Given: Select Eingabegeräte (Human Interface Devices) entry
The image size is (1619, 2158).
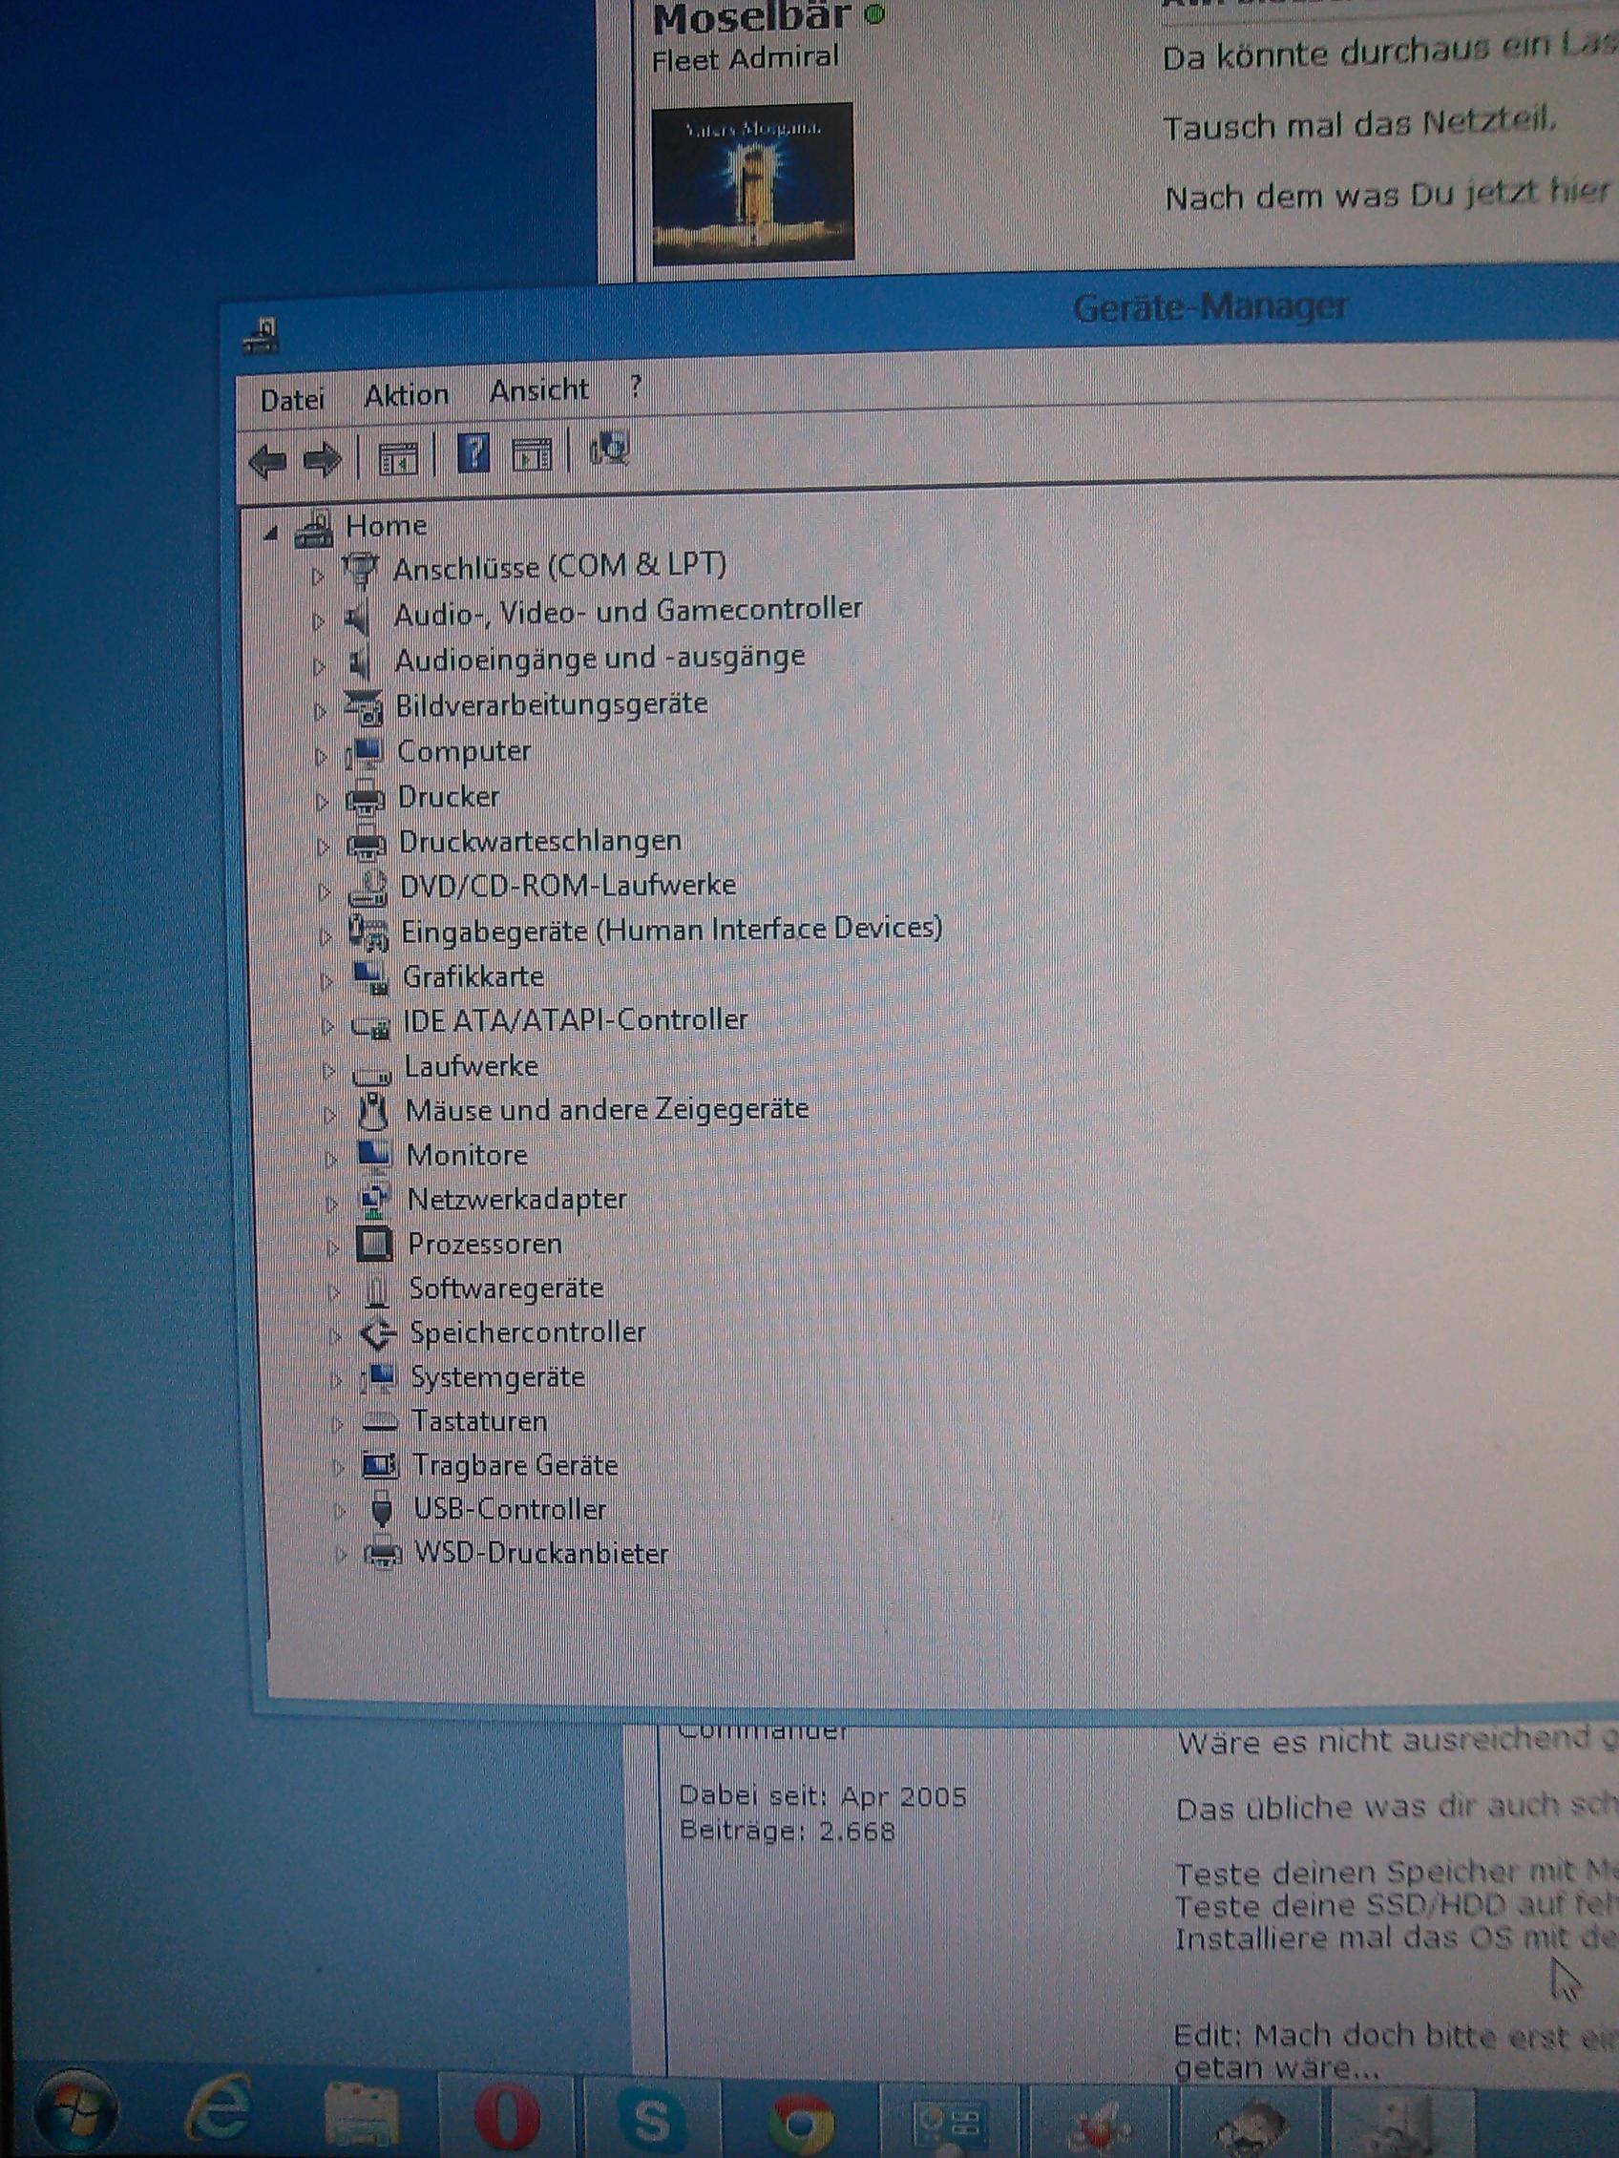Looking at the screenshot, I should (x=671, y=930).
